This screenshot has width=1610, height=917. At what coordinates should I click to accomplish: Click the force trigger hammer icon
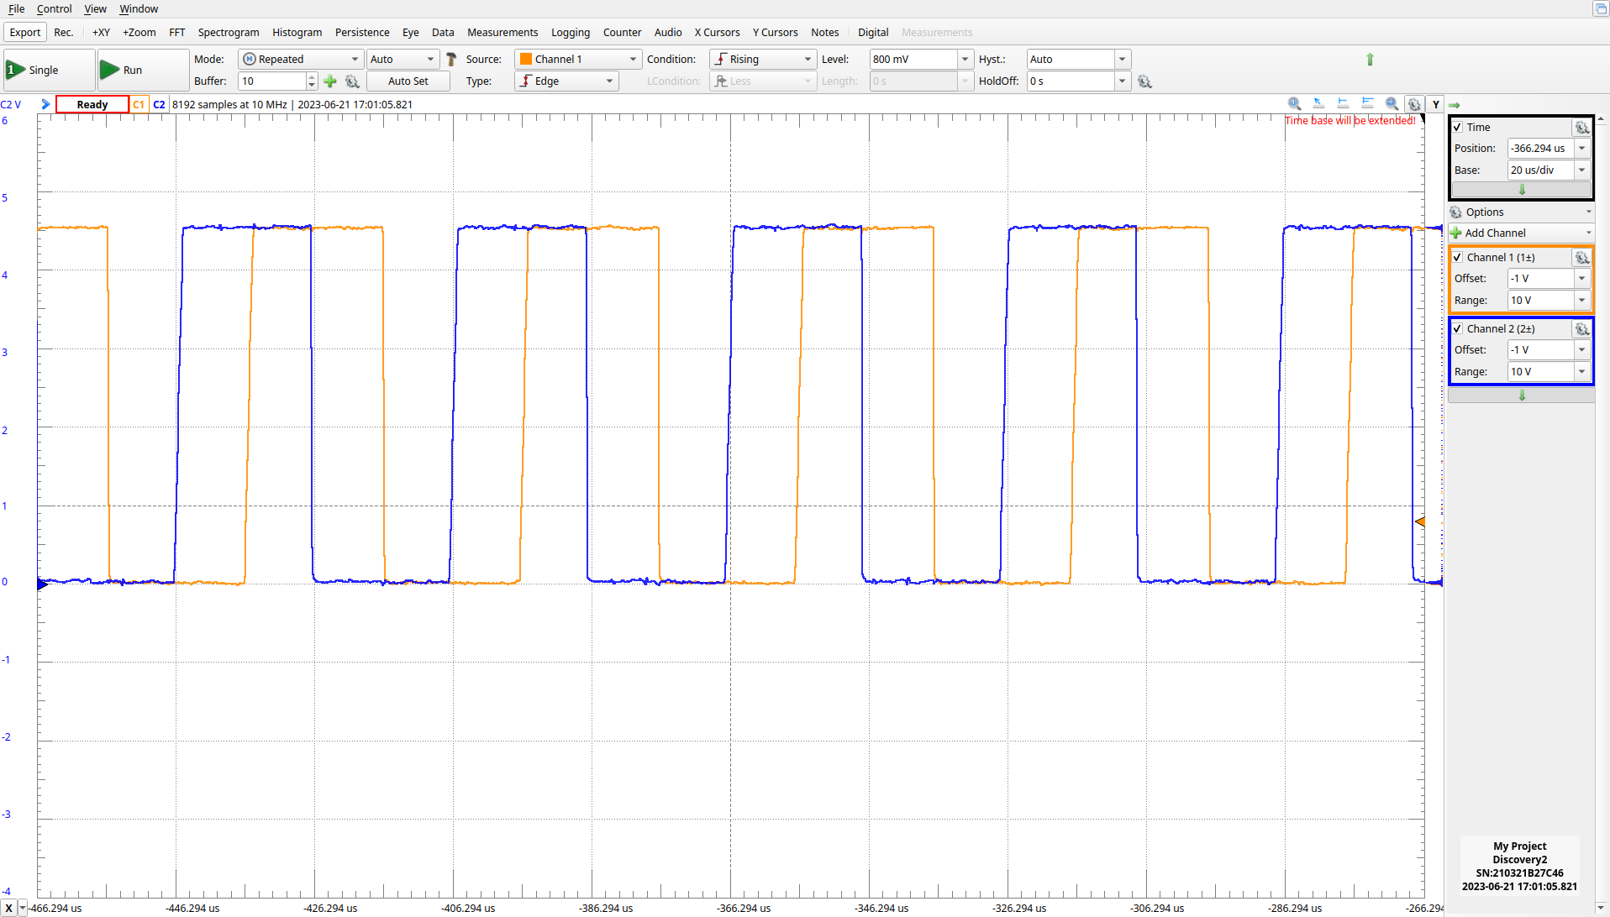(451, 59)
